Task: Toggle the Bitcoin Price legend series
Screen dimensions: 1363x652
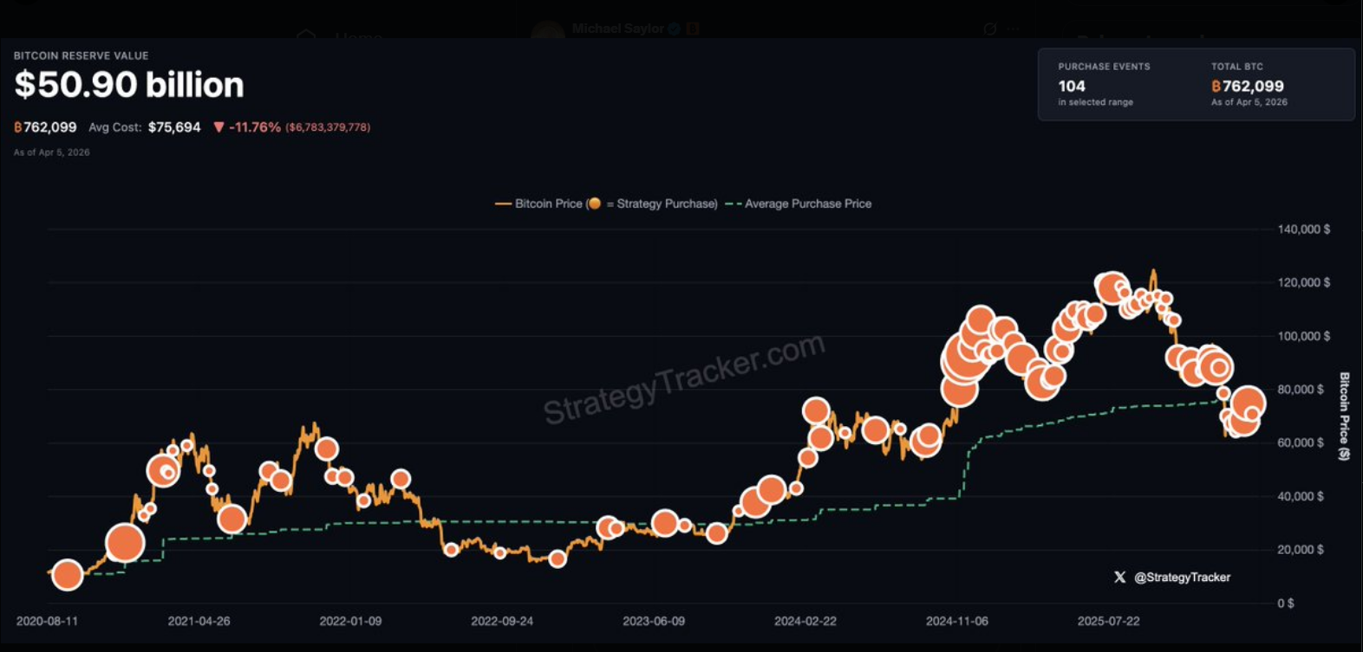Action: point(548,204)
